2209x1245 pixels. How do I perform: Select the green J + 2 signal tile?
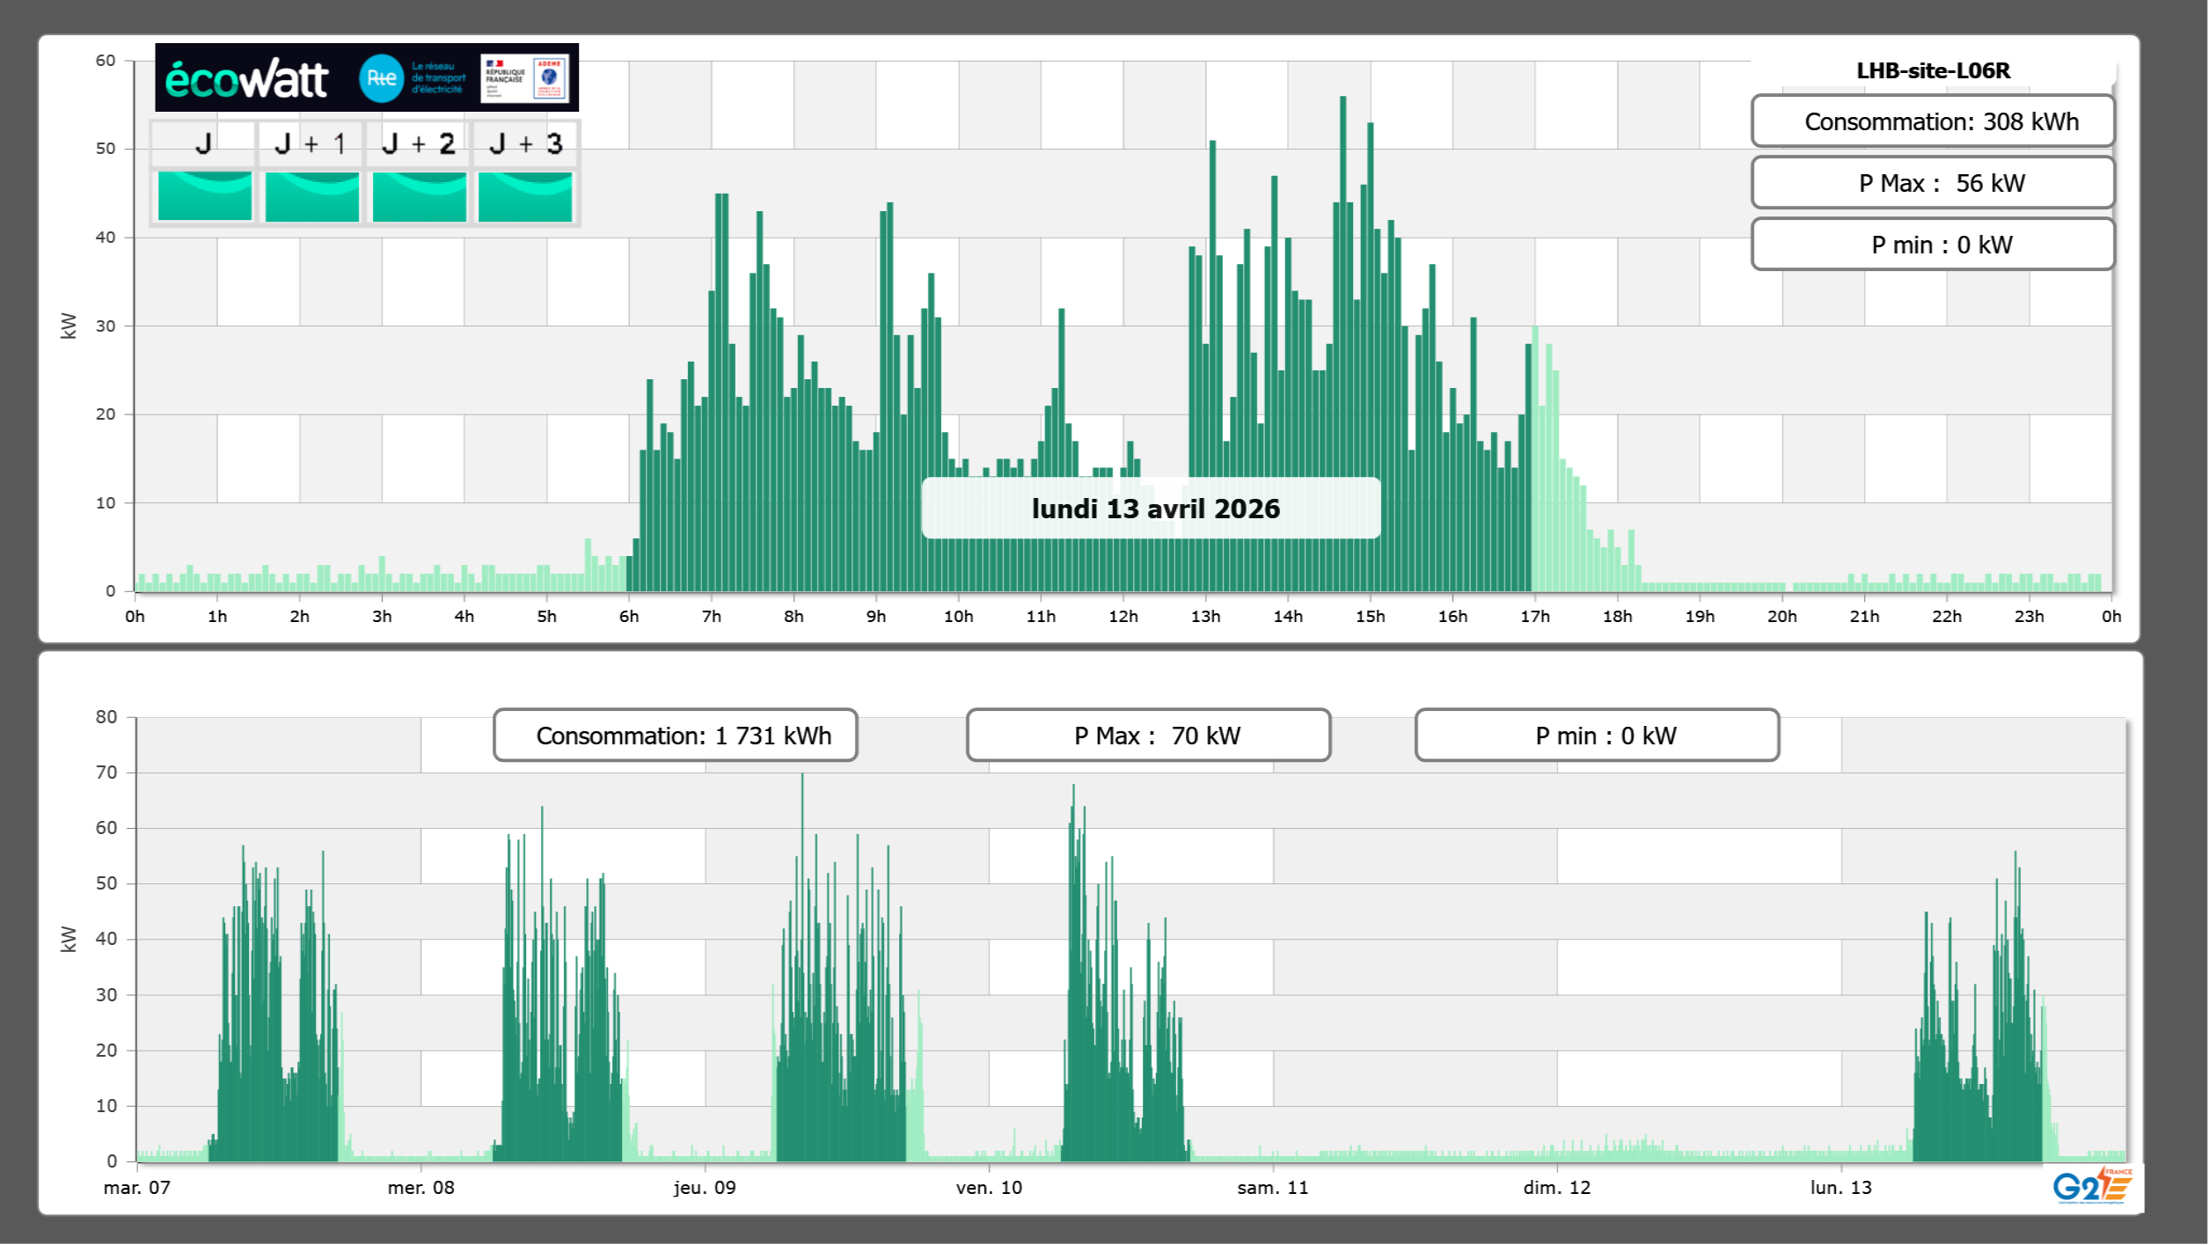(x=419, y=196)
